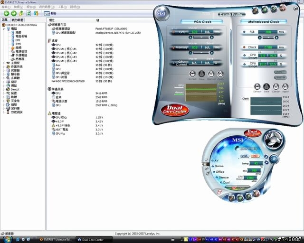Click the Dual Core Center logo on round widget
Image resolution: width=304 pixels, height=243 pixels.
point(253,133)
